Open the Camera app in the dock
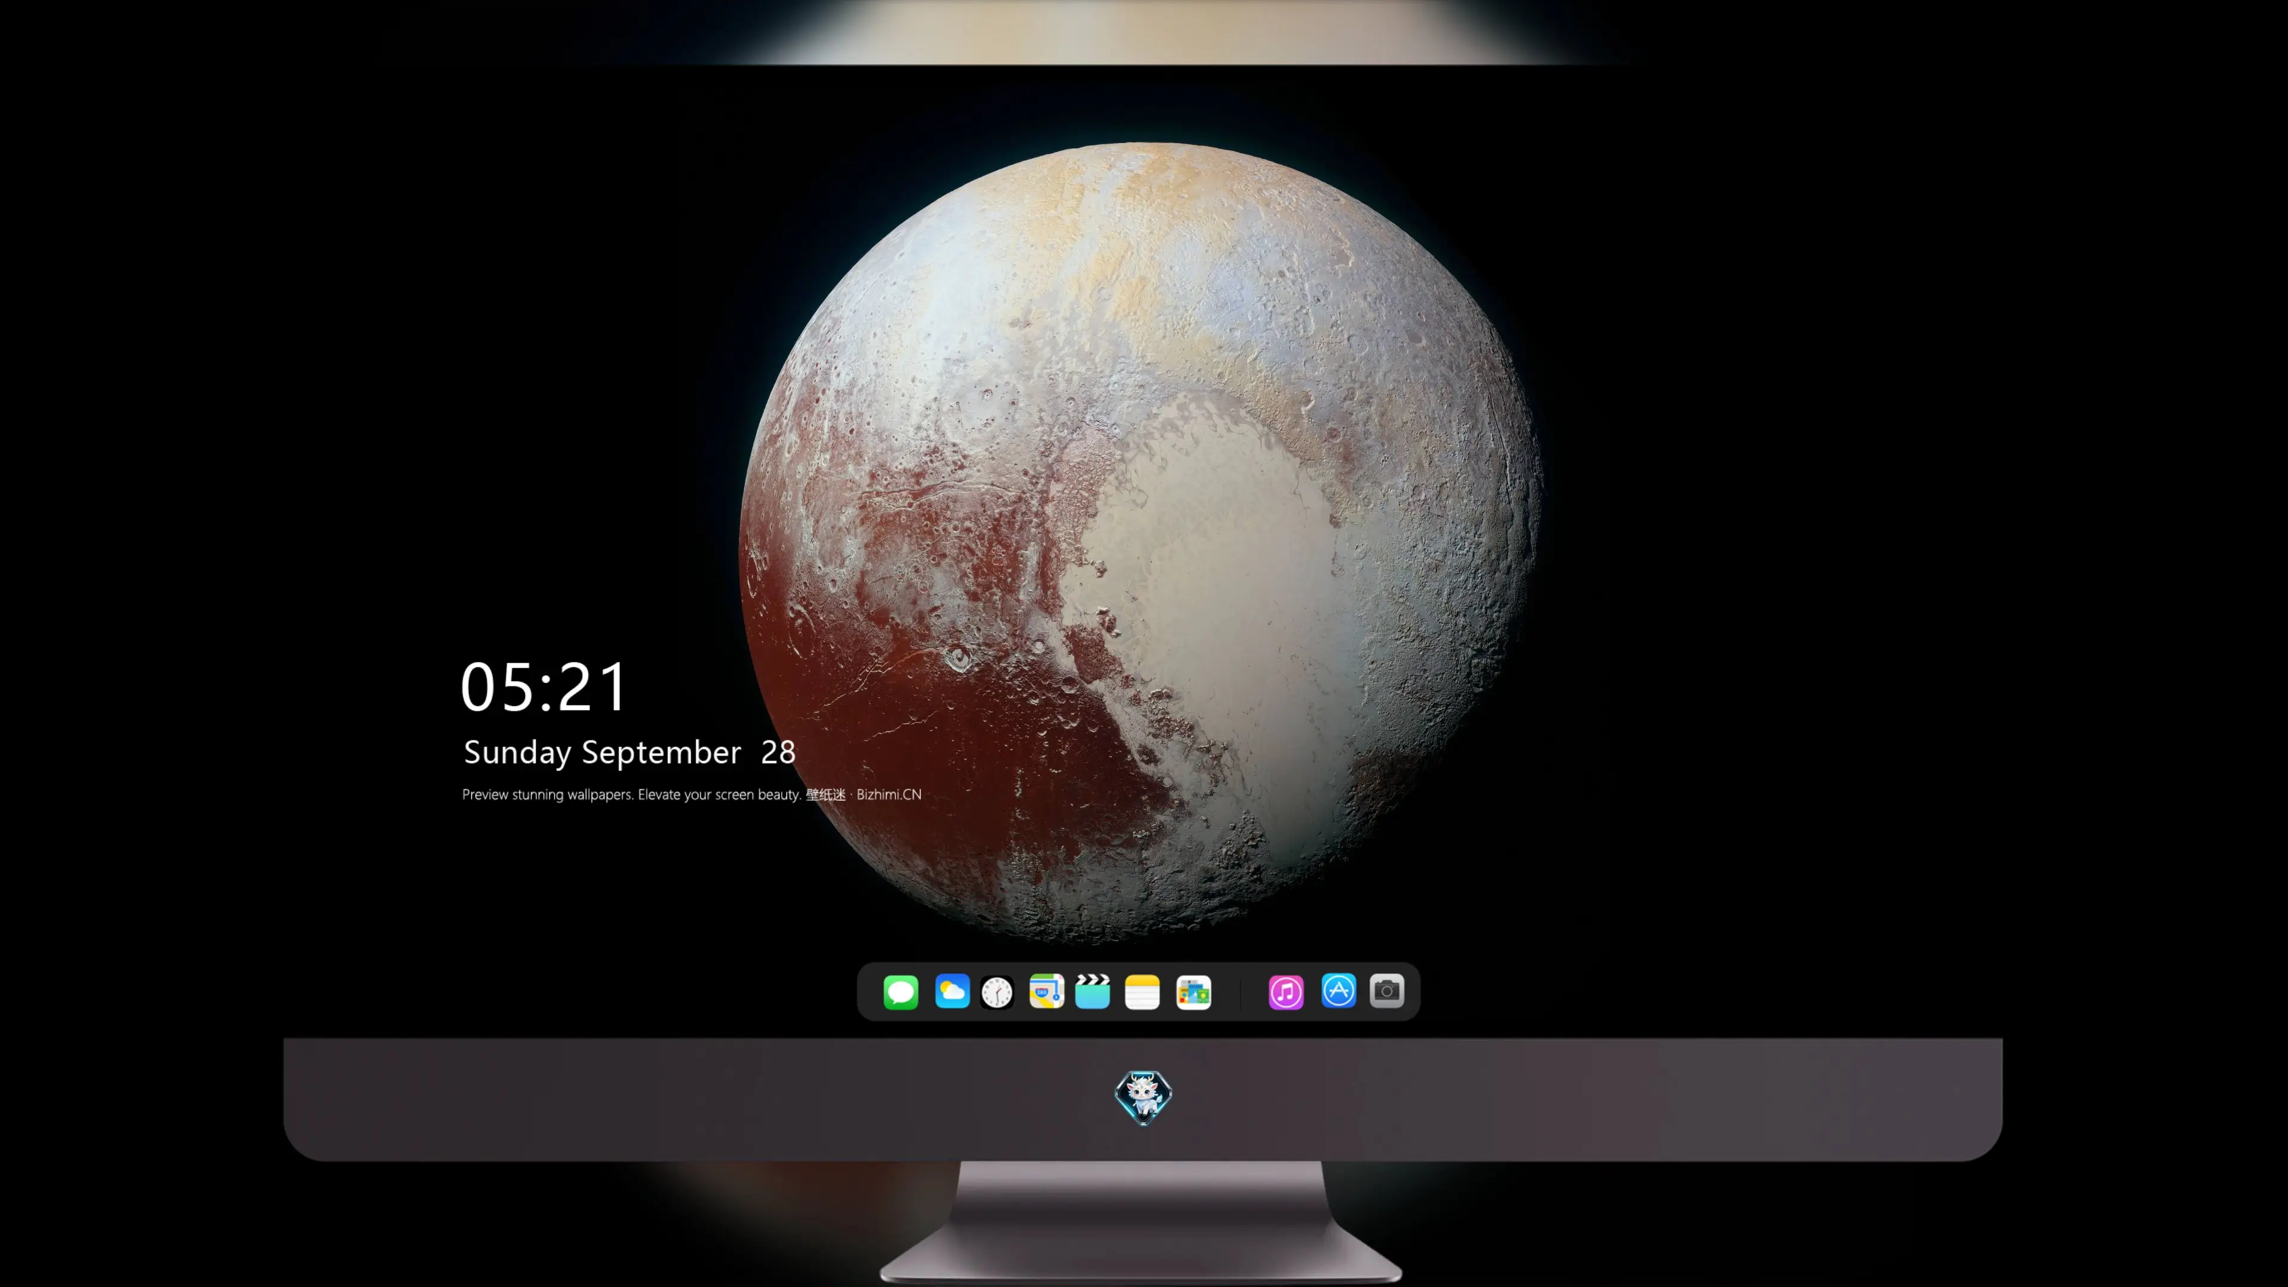 pos(1387,990)
